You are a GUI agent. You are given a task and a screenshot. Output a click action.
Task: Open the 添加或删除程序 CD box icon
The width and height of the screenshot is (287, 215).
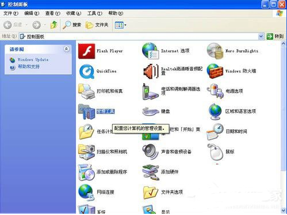coord(87,172)
